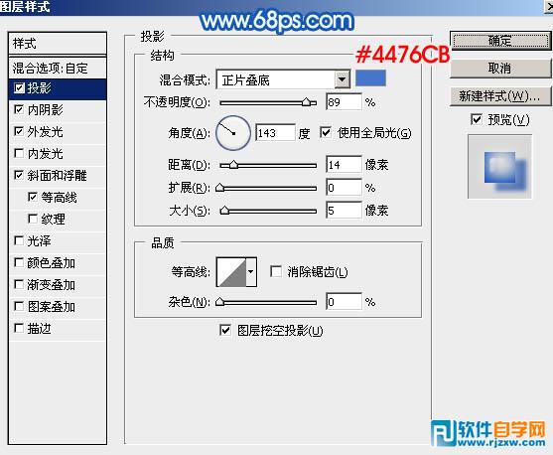The height and width of the screenshot is (455, 553).
Task: Enable the 描边 stroke checkbox
Action: point(19,328)
